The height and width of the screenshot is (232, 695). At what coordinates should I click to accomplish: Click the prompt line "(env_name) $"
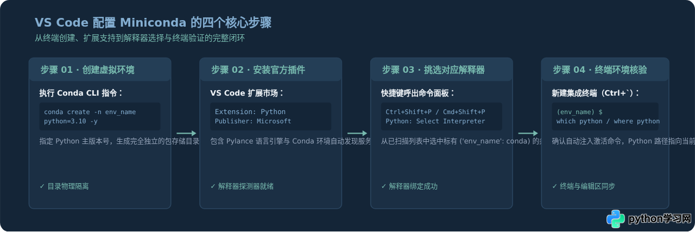[579, 112]
